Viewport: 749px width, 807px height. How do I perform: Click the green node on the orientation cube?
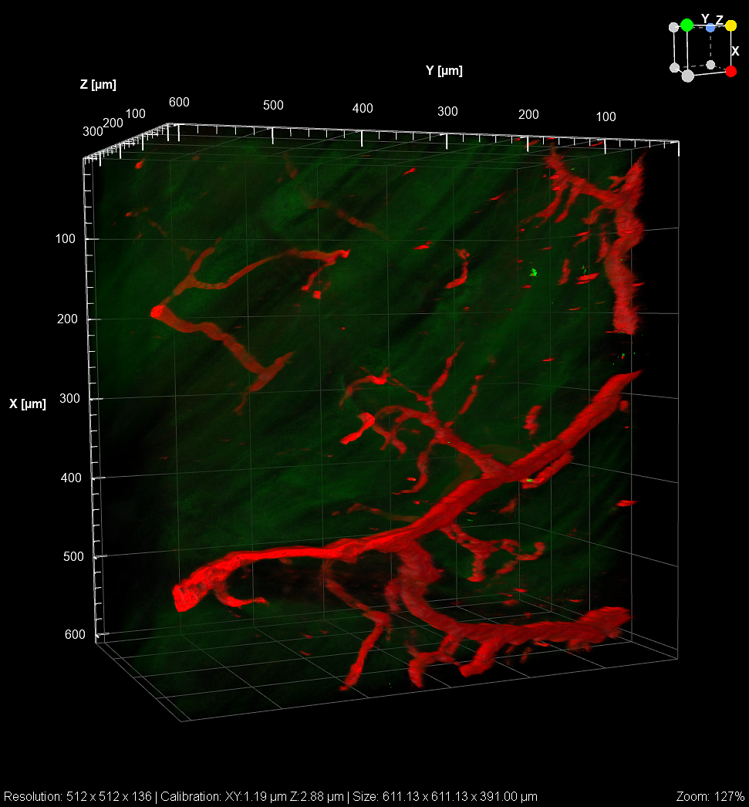[x=687, y=25]
